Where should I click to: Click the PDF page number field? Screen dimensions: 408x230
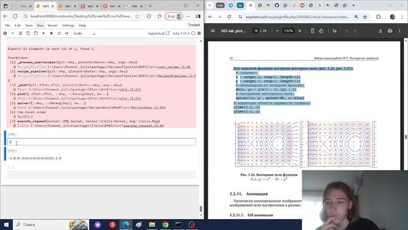pos(256,31)
